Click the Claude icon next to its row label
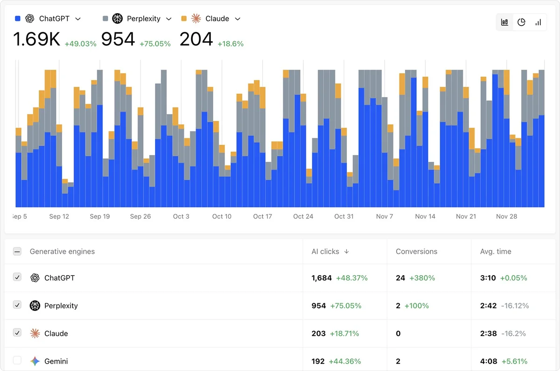 35,334
